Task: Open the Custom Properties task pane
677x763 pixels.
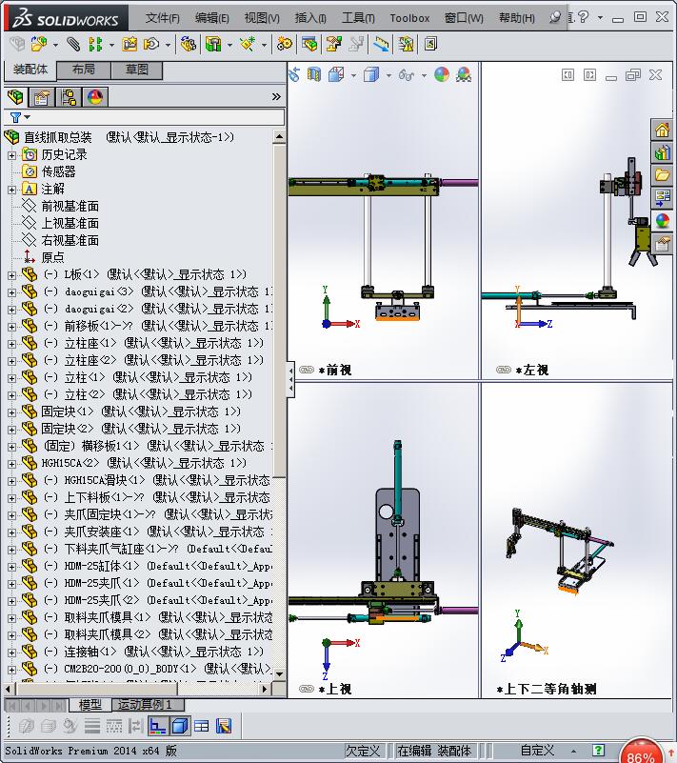Action: pos(662,243)
